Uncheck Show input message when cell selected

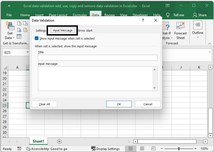coord(37,39)
